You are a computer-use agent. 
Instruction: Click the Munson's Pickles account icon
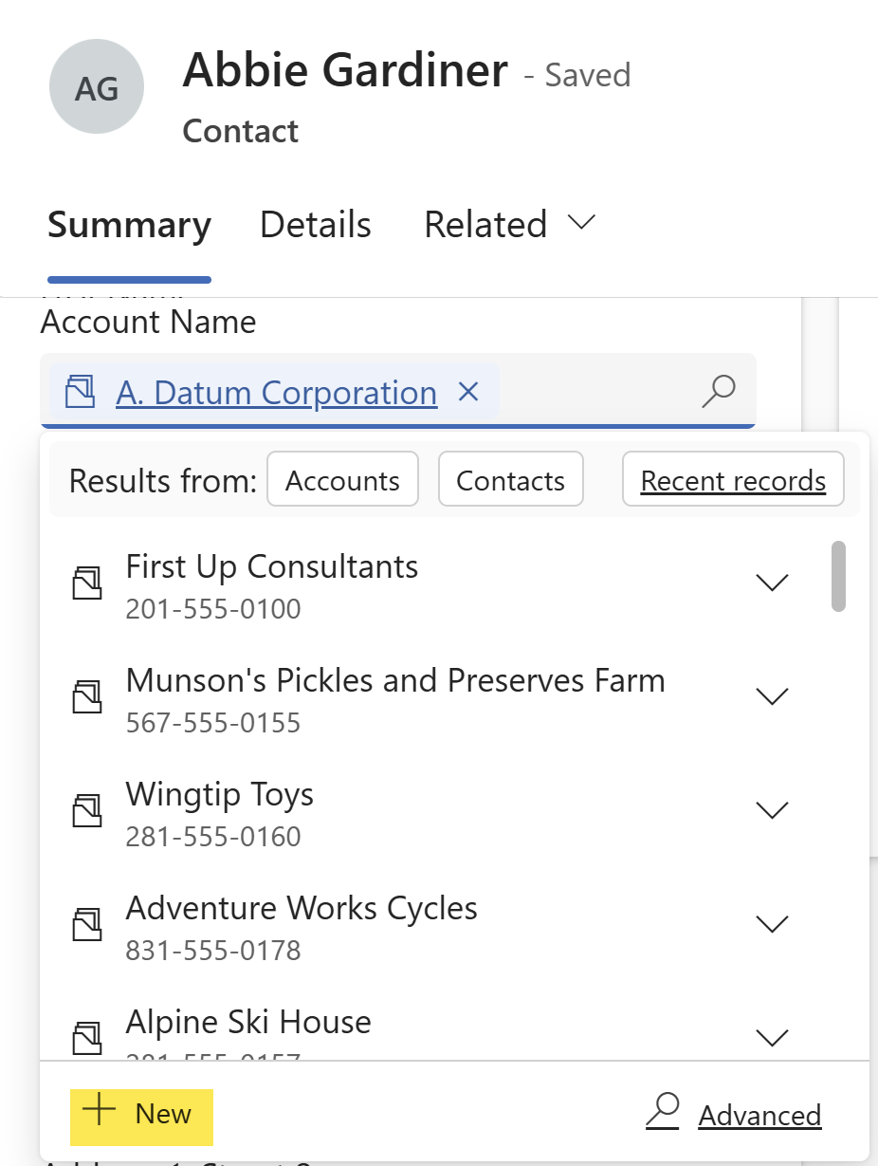click(x=87, y=696)
